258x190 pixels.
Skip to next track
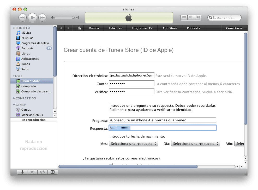[43, 17]
